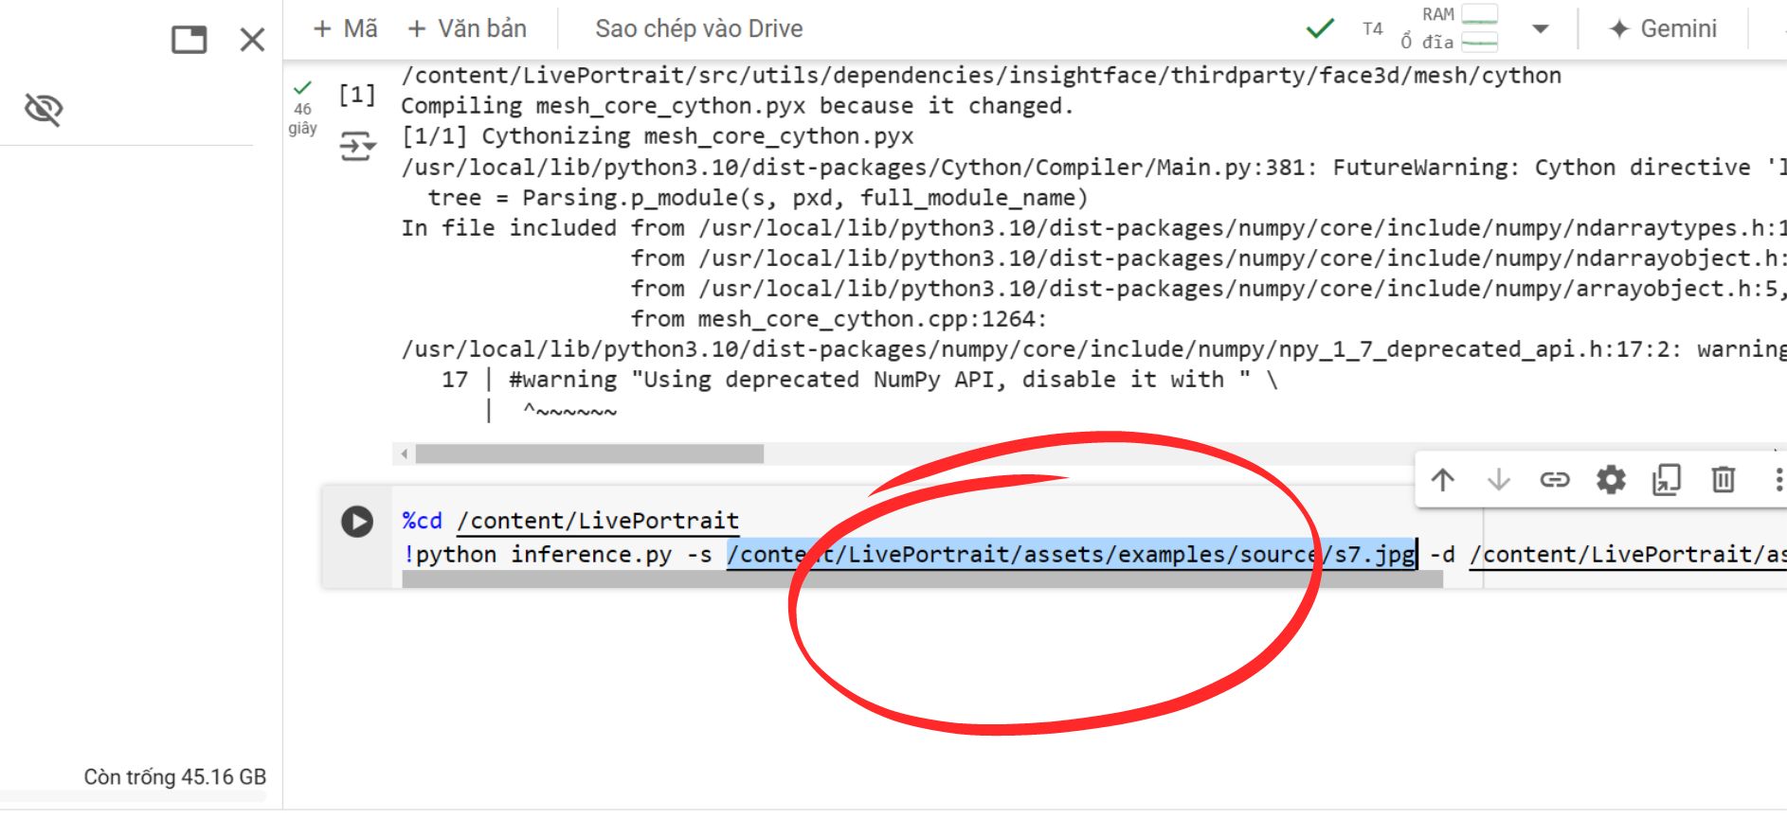
Task: Click the -d driving path argument
Action: [x=1608, y=554]
